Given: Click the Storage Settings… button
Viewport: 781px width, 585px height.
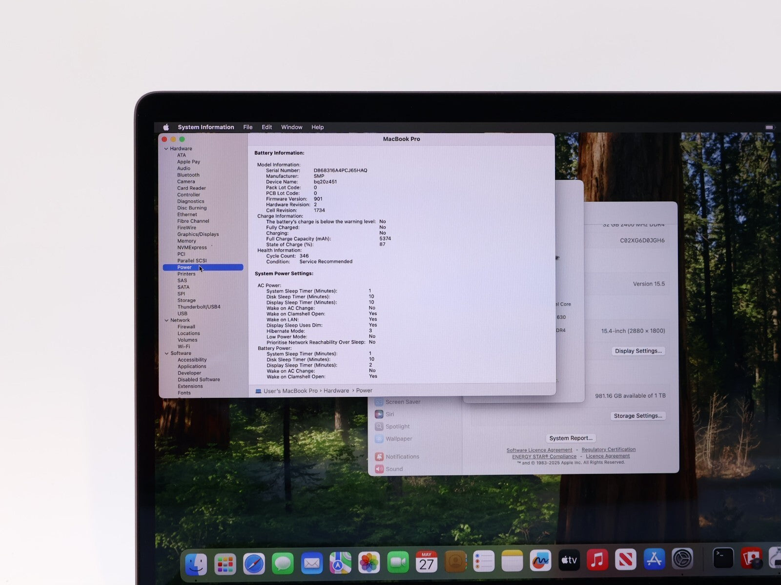Looking at the screenshot, I should [x=638, y=416].
